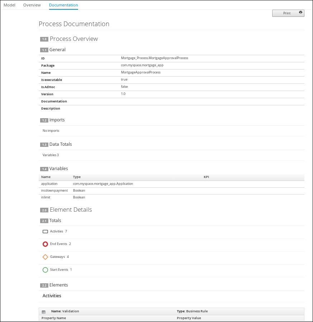The image size is (313, 322).
Task: Click the No imports text
Action: [51, 131]
